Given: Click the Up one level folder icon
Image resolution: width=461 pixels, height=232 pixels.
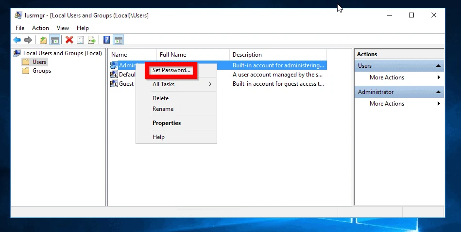Looking at the screenshot, I should (43, 40).
